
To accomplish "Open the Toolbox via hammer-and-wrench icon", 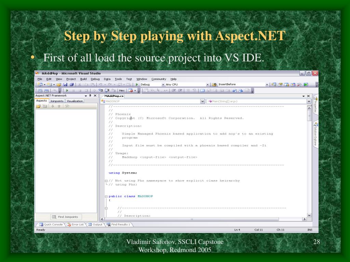I will 299,85.
